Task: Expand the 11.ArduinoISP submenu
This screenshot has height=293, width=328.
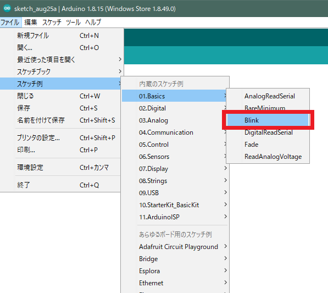Action: [175, 217]
